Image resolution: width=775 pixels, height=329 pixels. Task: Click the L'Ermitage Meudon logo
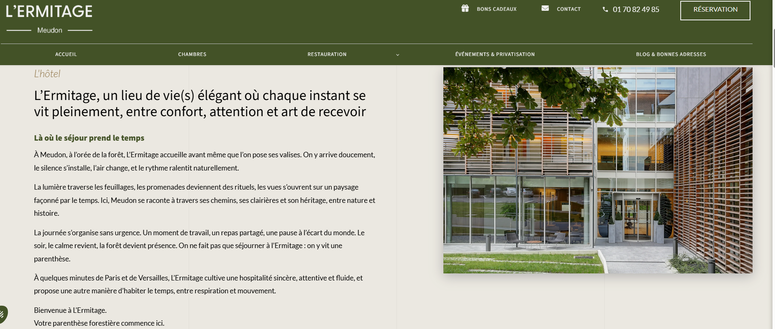pyautogui.click(x=49, y=19)
